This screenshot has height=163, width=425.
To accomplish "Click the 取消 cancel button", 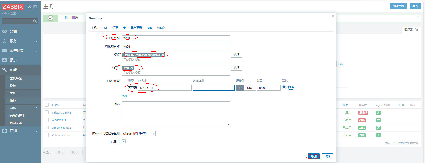I will coord(328,156).
